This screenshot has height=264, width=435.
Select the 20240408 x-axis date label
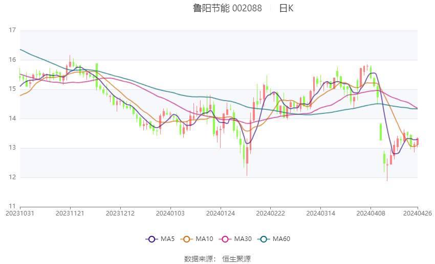[x=371, y=213]
